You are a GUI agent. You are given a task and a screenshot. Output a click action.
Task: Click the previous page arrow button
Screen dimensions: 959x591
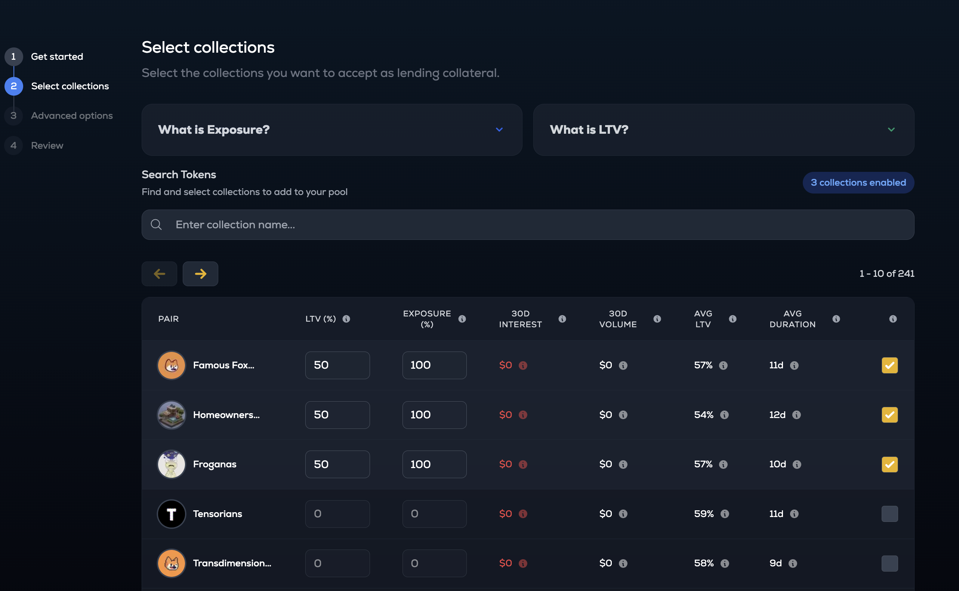coord(159,273)
